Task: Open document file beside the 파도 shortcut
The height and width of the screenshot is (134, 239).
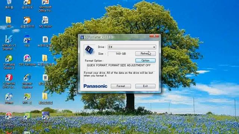Action: pos(45,41)
